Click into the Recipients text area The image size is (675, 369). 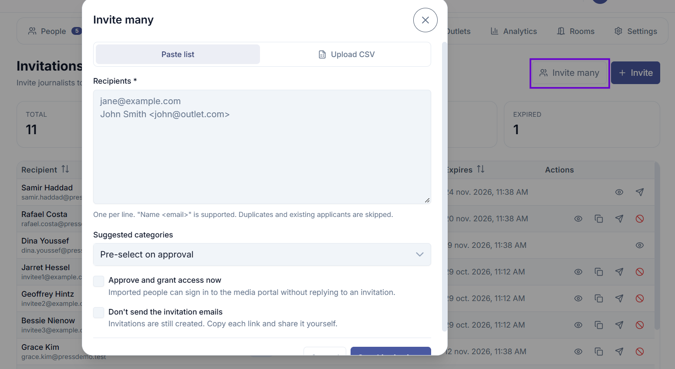pyautogui.click(x=262, y=147)
